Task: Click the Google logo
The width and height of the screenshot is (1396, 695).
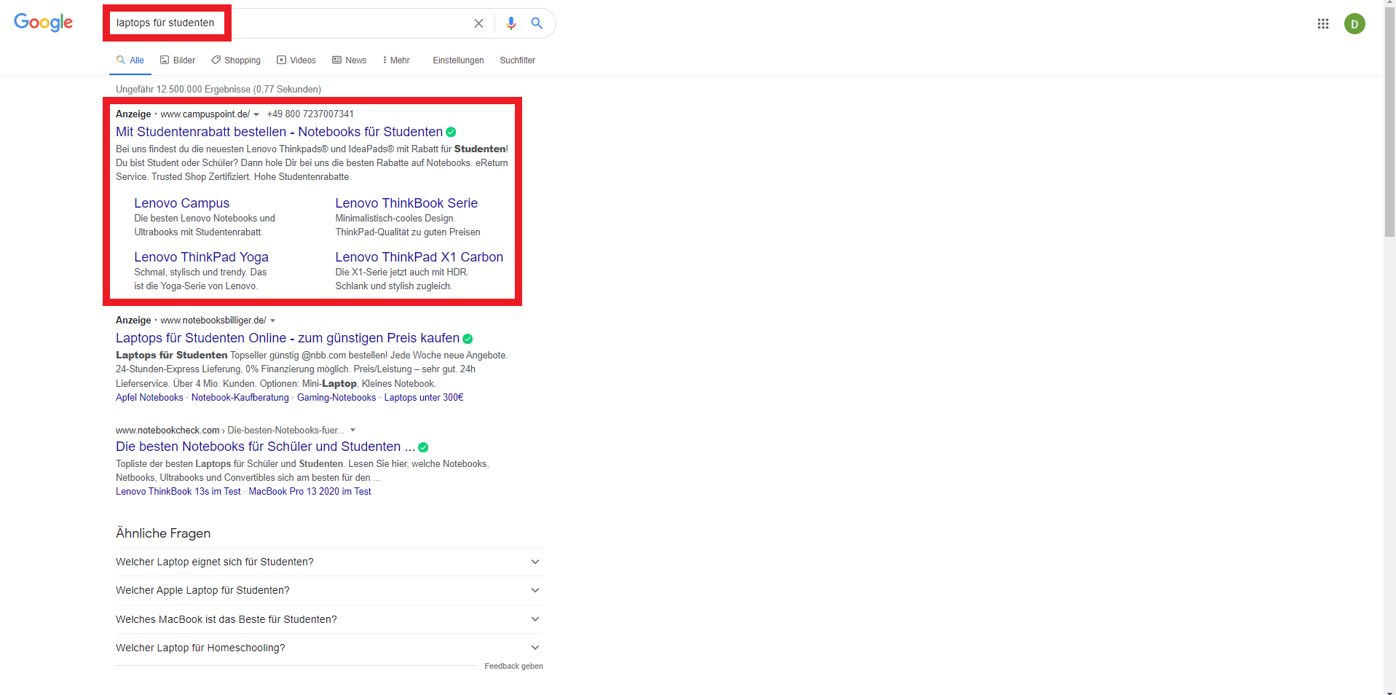Action: click(44, 23)
